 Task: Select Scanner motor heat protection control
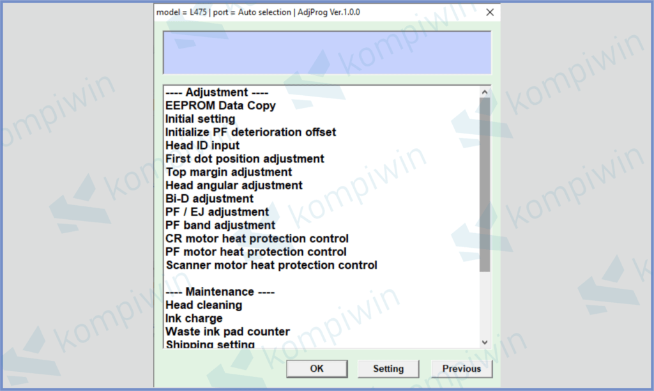click(x=271, y=266)
